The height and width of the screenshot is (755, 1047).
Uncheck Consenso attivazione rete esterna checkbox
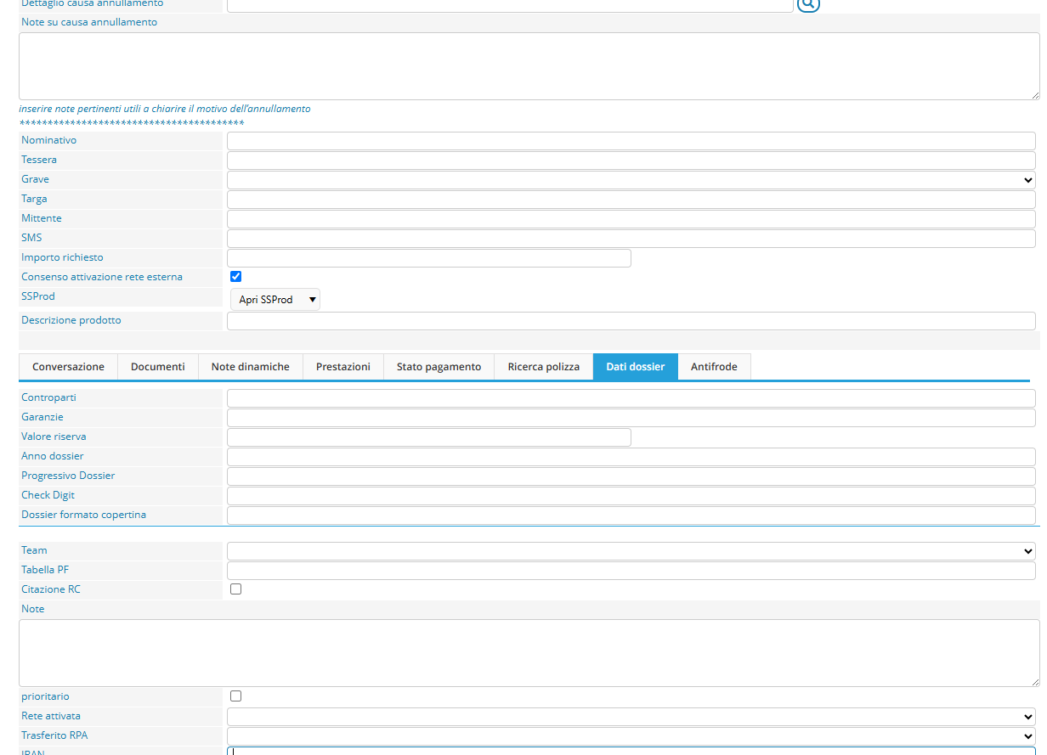[x=236, y=276]
